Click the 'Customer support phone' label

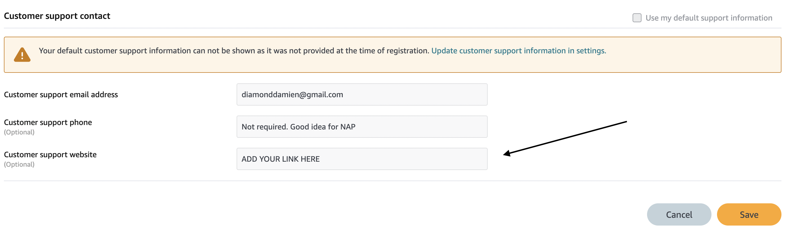(48, 122)
